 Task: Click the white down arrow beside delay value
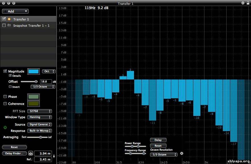54,156
